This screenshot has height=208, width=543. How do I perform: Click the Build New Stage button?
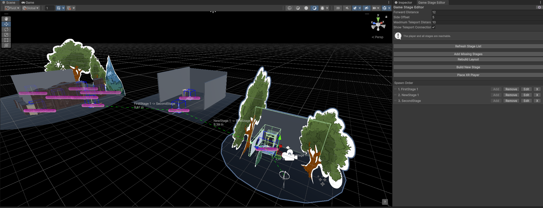pyautogui.click(x=468, y=67)
